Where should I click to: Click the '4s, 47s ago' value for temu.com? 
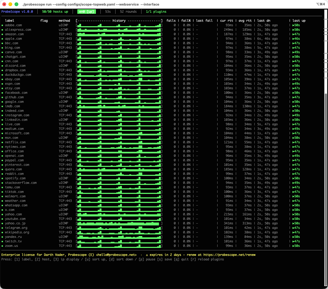pos(267,187)
